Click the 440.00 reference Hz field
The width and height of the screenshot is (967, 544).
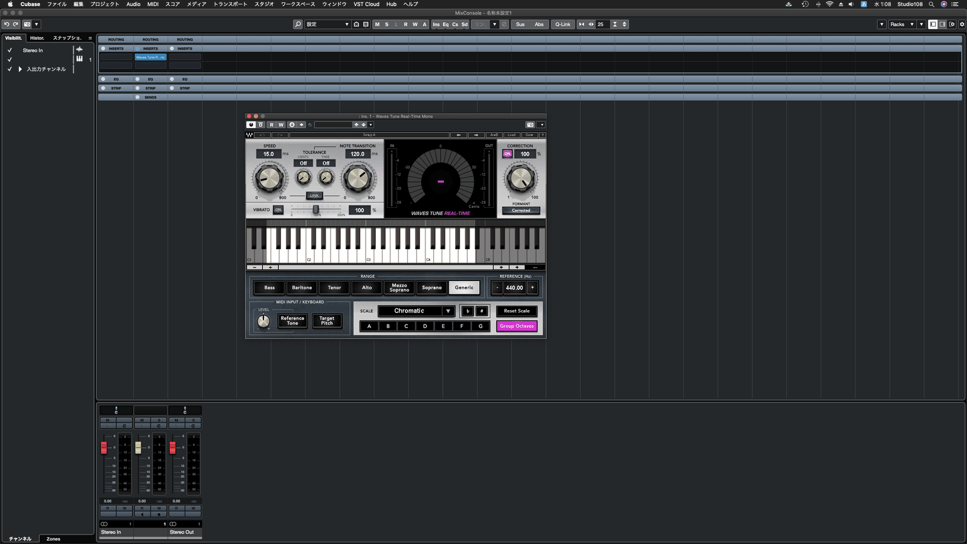(514, 288)
